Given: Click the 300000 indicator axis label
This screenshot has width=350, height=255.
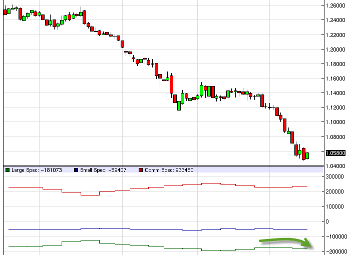Looking at the screenshot, I should click(334, 176).
